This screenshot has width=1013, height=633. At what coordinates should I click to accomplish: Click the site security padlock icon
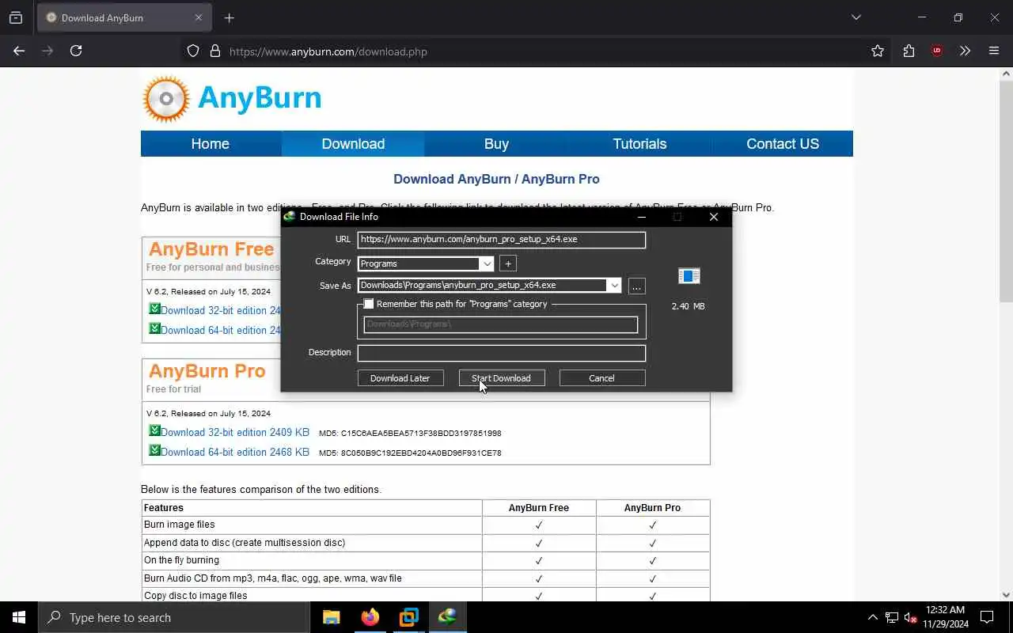point(215,51)
